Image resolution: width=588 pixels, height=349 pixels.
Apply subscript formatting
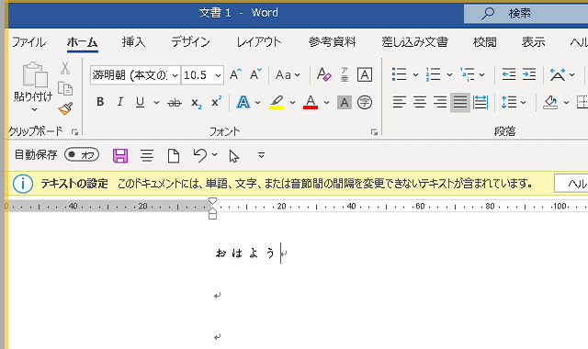[x=196, y=102]
